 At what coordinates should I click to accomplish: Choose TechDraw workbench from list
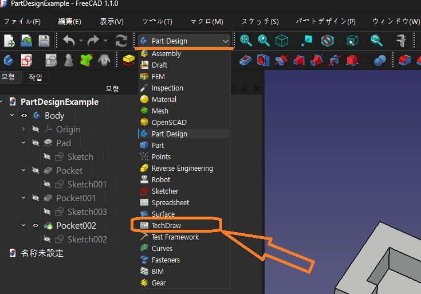click(x=184, y=225)
